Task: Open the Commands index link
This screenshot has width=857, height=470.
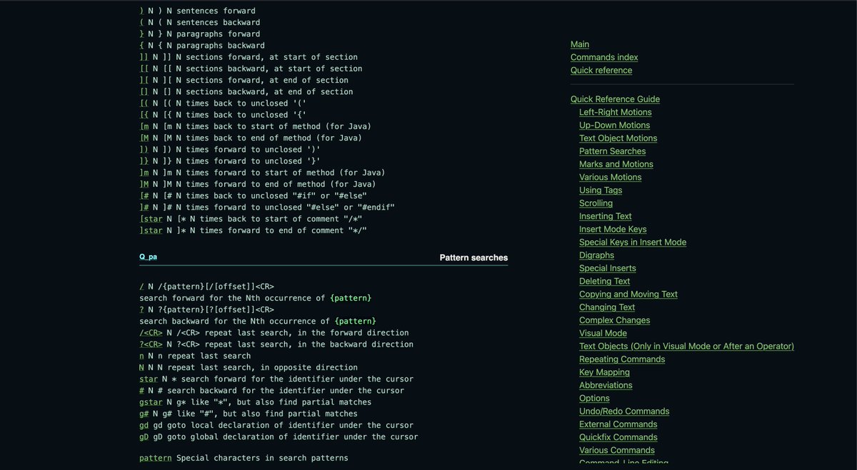Action: (604, 57)
